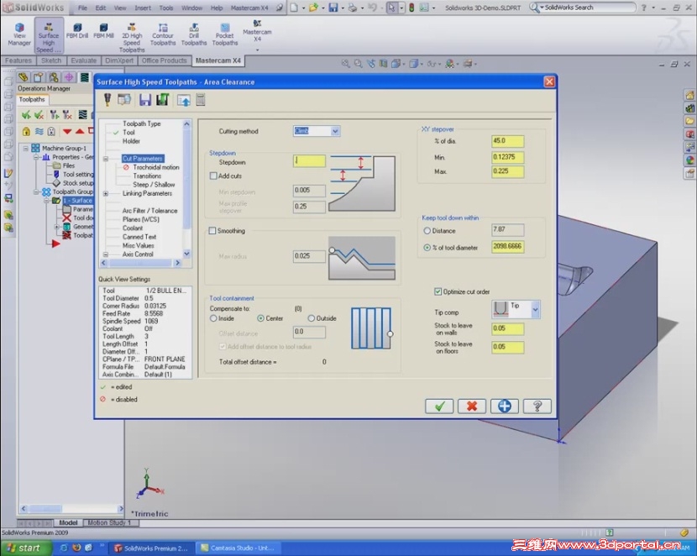The height and width of the screenshot is (556, 697).
Task: Click the blue save parameters icon in dialog
Action: (x=145, y=100)
